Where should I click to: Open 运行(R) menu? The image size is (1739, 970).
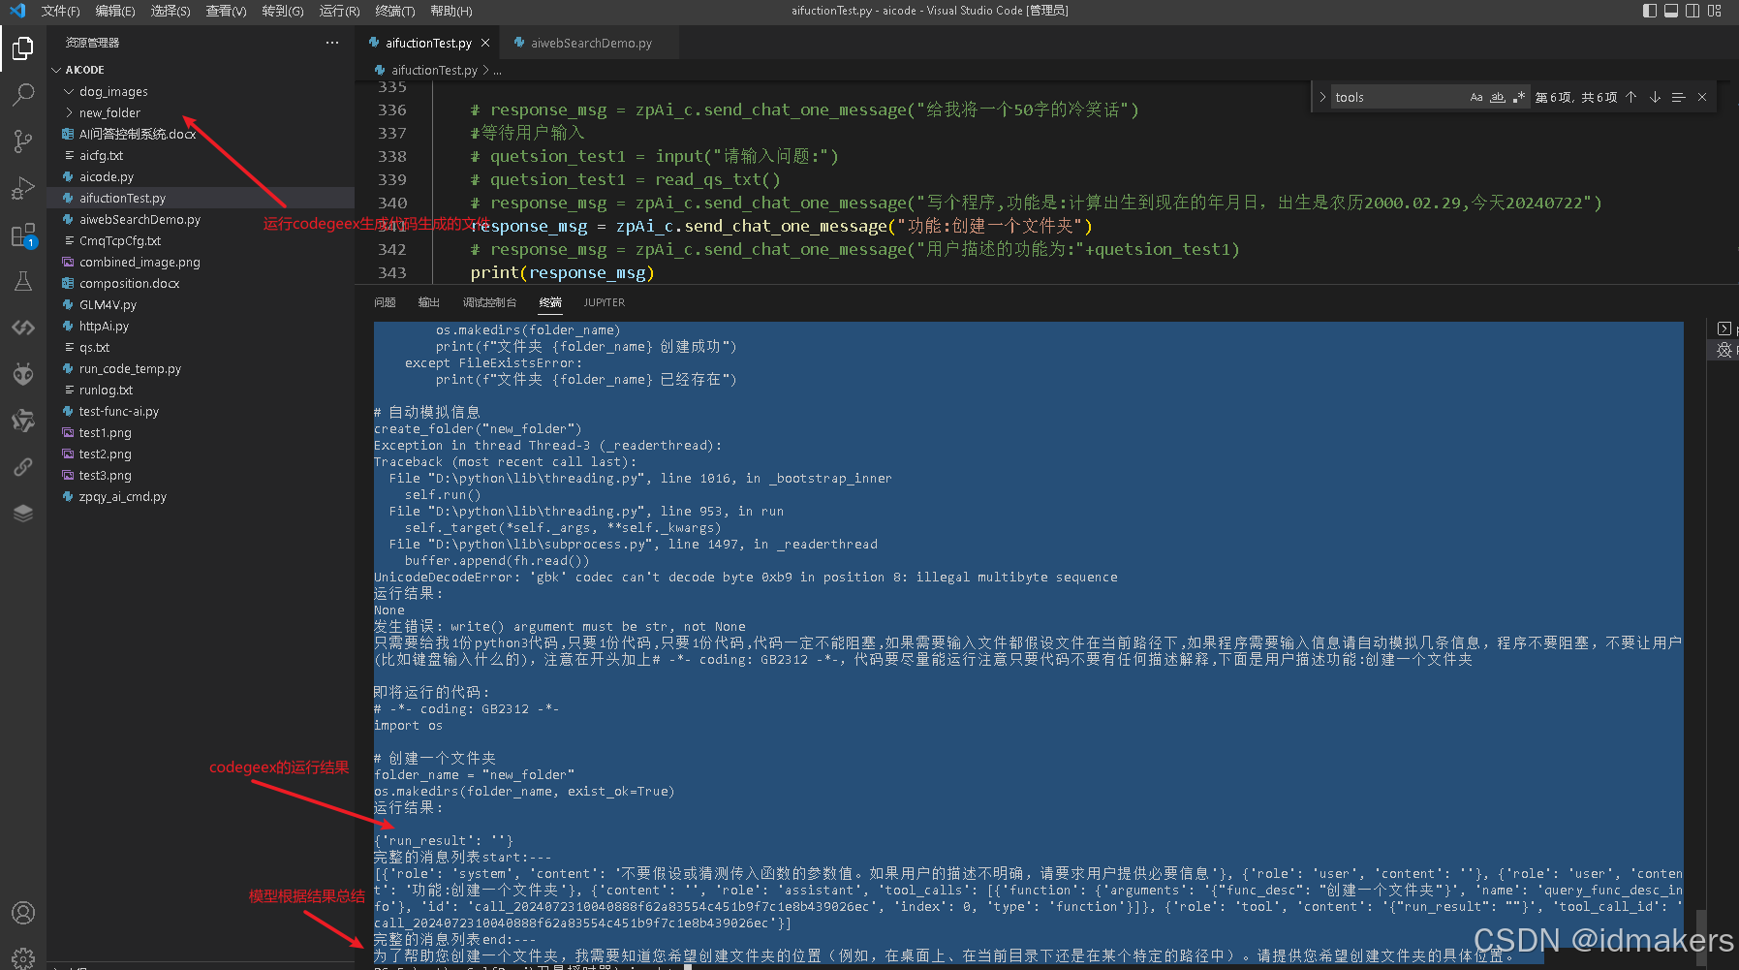339,11
